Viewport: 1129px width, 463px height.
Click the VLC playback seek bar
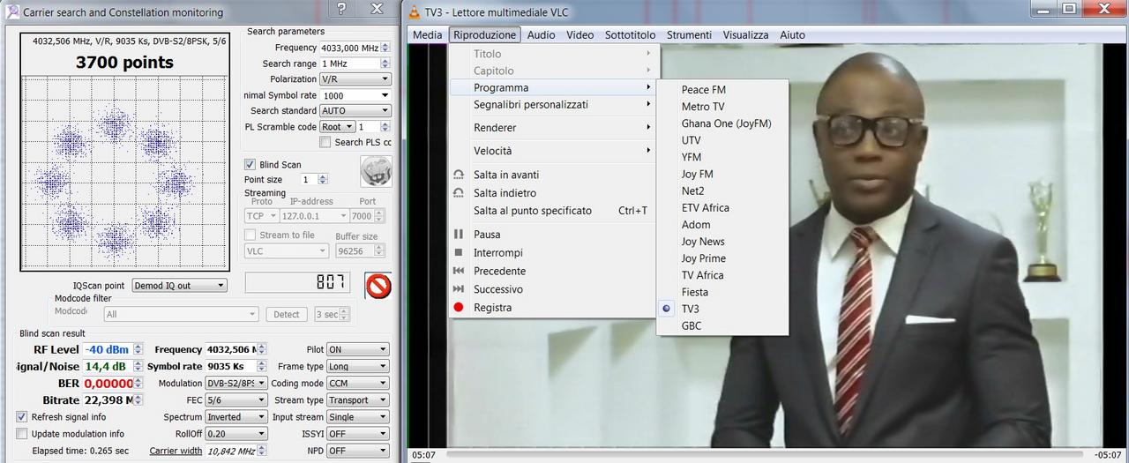pos(766,455)
